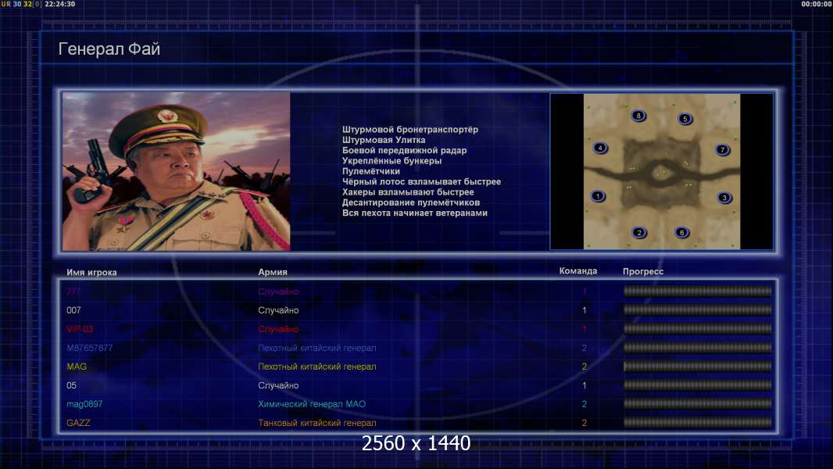Click the title 'Генерал Фай'
Viewport: 833px width, 469px height.
(109, 49)
